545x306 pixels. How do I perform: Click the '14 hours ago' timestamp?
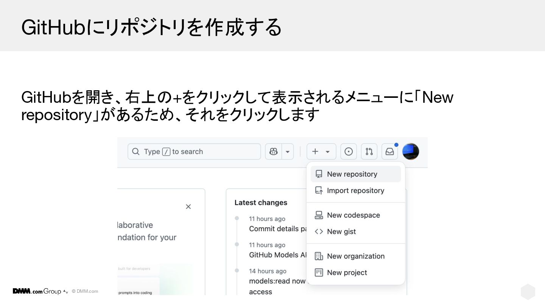[x=268, y=271]
